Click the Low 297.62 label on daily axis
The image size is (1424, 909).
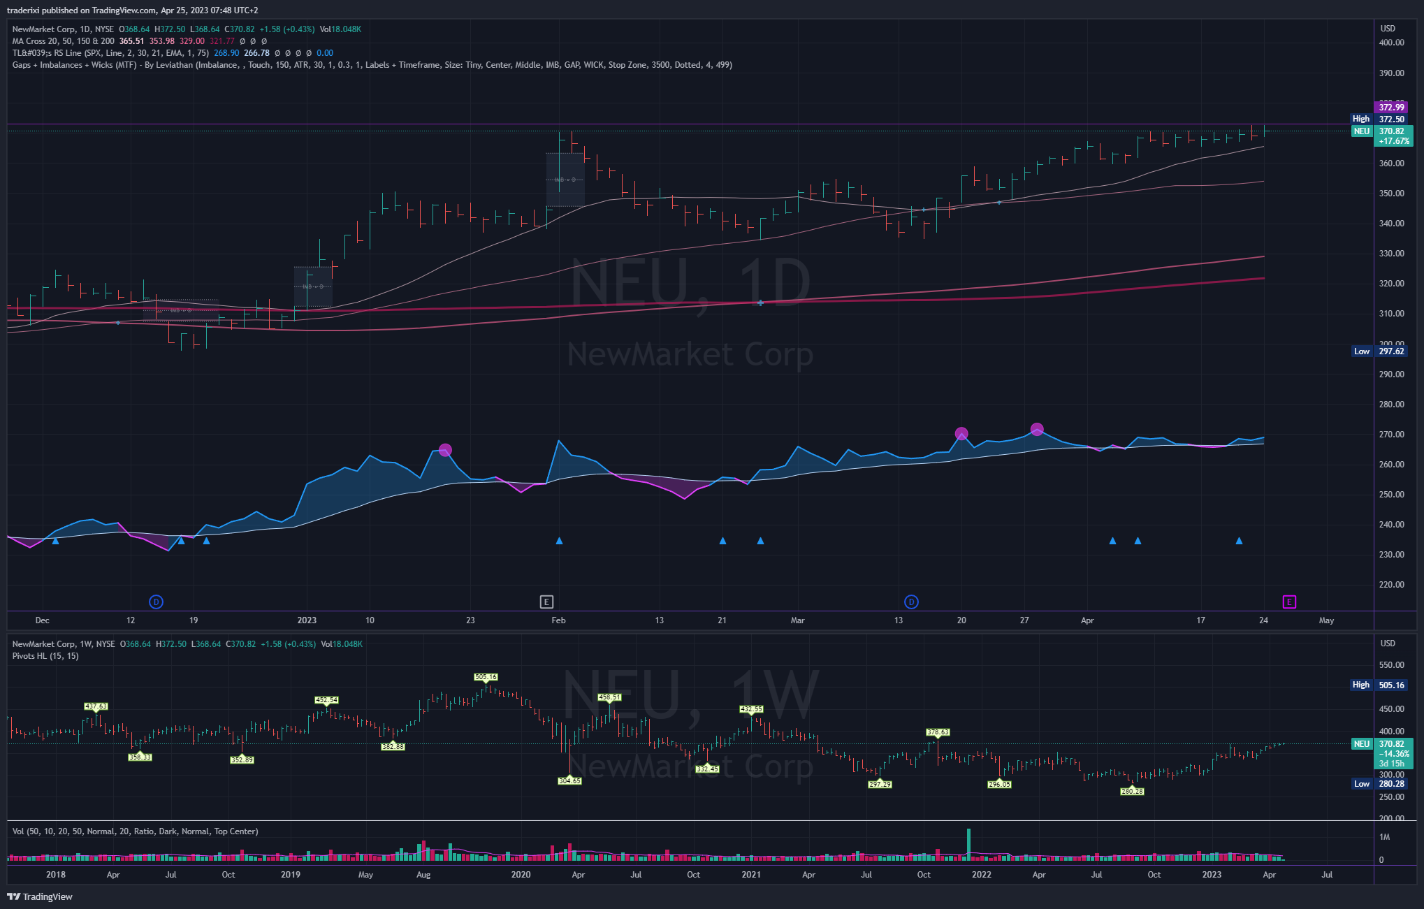(x=1379, y=351)
